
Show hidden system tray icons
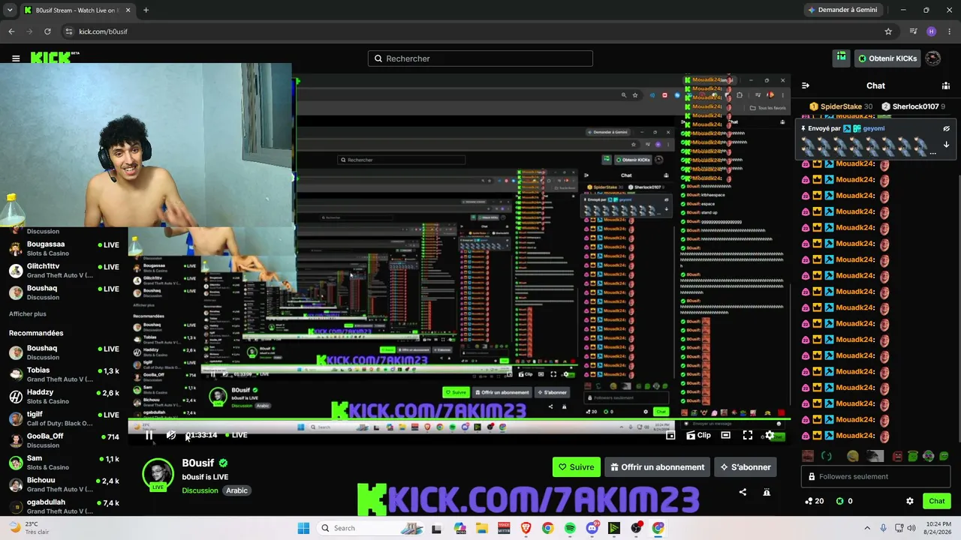click(x=867, y=528)
